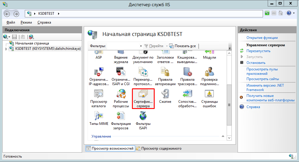This screenshot has height=162, width=299.
Task: Click scroll up arrow of features list
Action: click(229, 53)
